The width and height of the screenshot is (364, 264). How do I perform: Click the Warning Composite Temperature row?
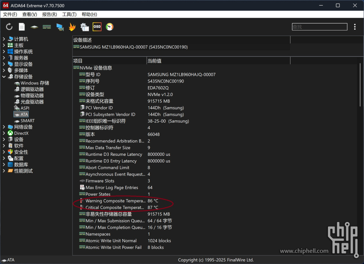coord(181,201)
